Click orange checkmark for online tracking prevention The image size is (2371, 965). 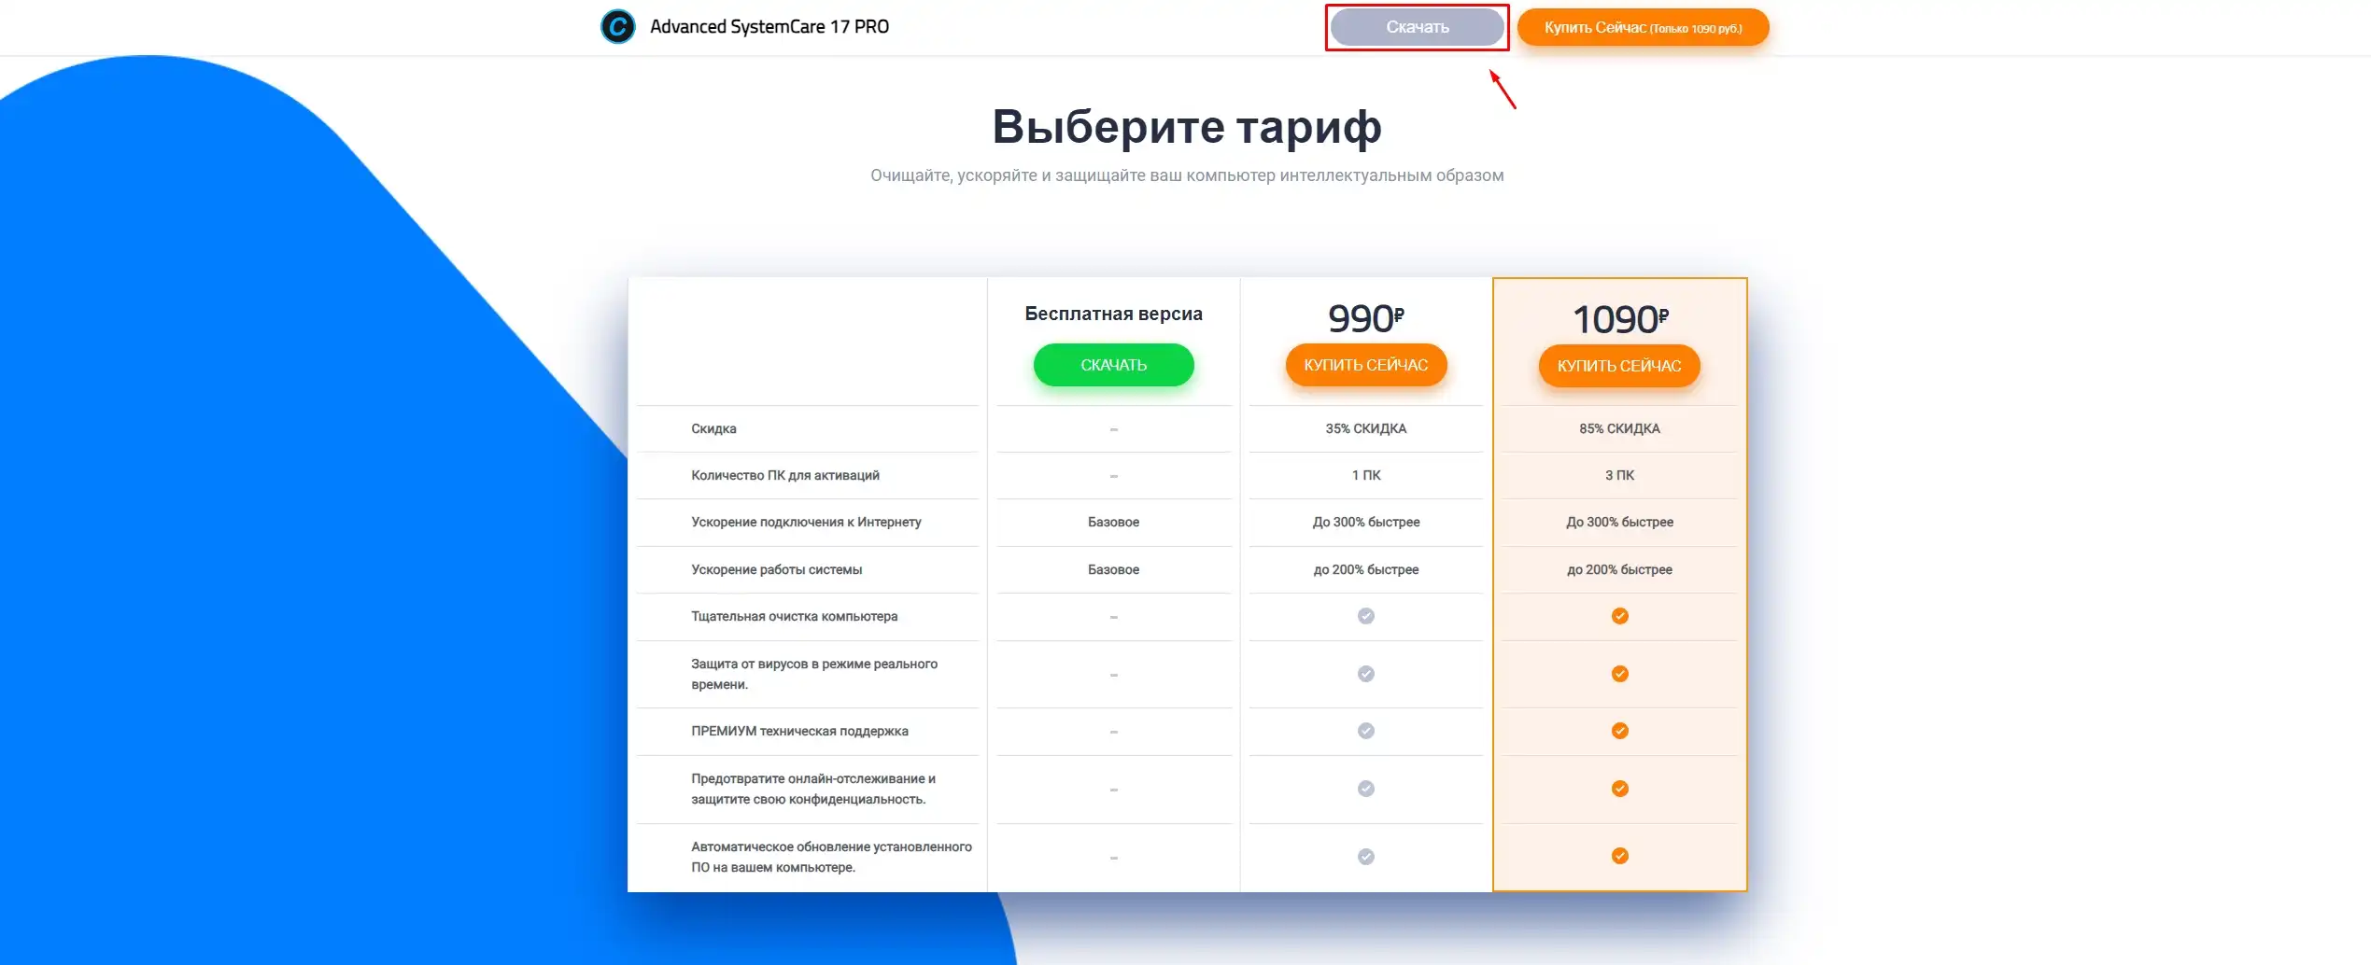pos(1619,789)
